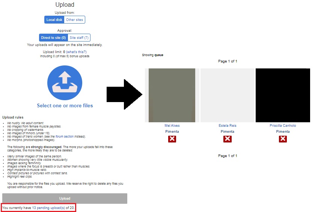Delete the Mel Alves queued upload

(172, 139)
